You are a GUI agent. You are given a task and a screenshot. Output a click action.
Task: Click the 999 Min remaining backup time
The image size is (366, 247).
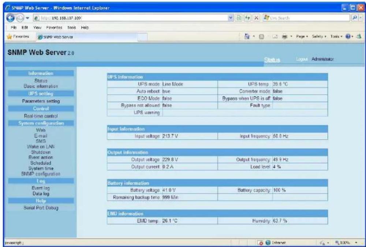click(x=171, y=197)
